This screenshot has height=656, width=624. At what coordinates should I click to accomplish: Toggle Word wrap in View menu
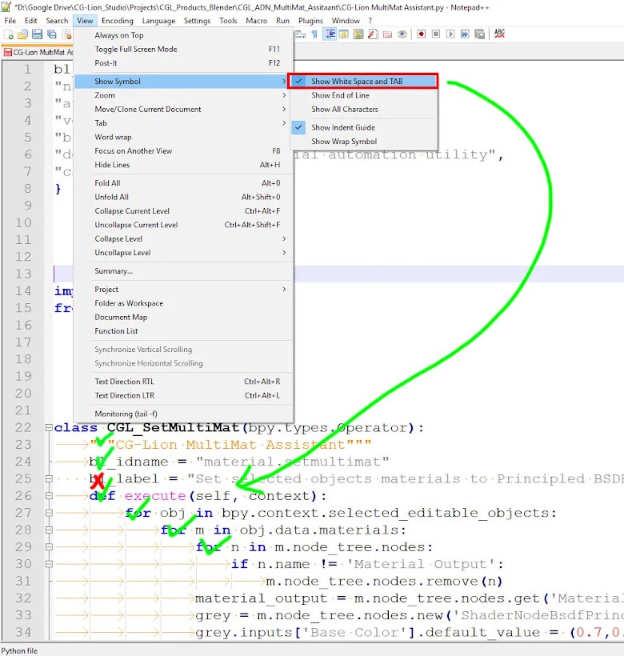pos(183,137)
